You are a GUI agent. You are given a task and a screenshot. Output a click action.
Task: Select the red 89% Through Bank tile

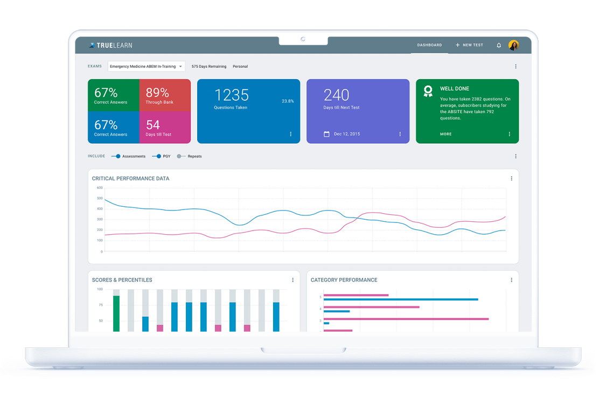(x=165, y=95)
